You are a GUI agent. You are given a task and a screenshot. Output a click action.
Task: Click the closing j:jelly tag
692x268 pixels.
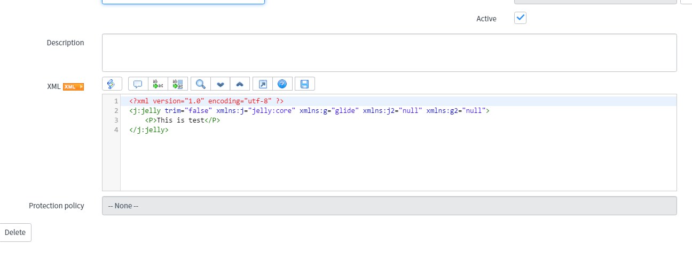(x=149, y=130)
